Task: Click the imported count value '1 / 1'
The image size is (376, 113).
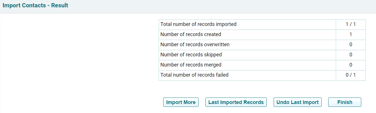Action: pyautogui.click(x=351, y=24)
